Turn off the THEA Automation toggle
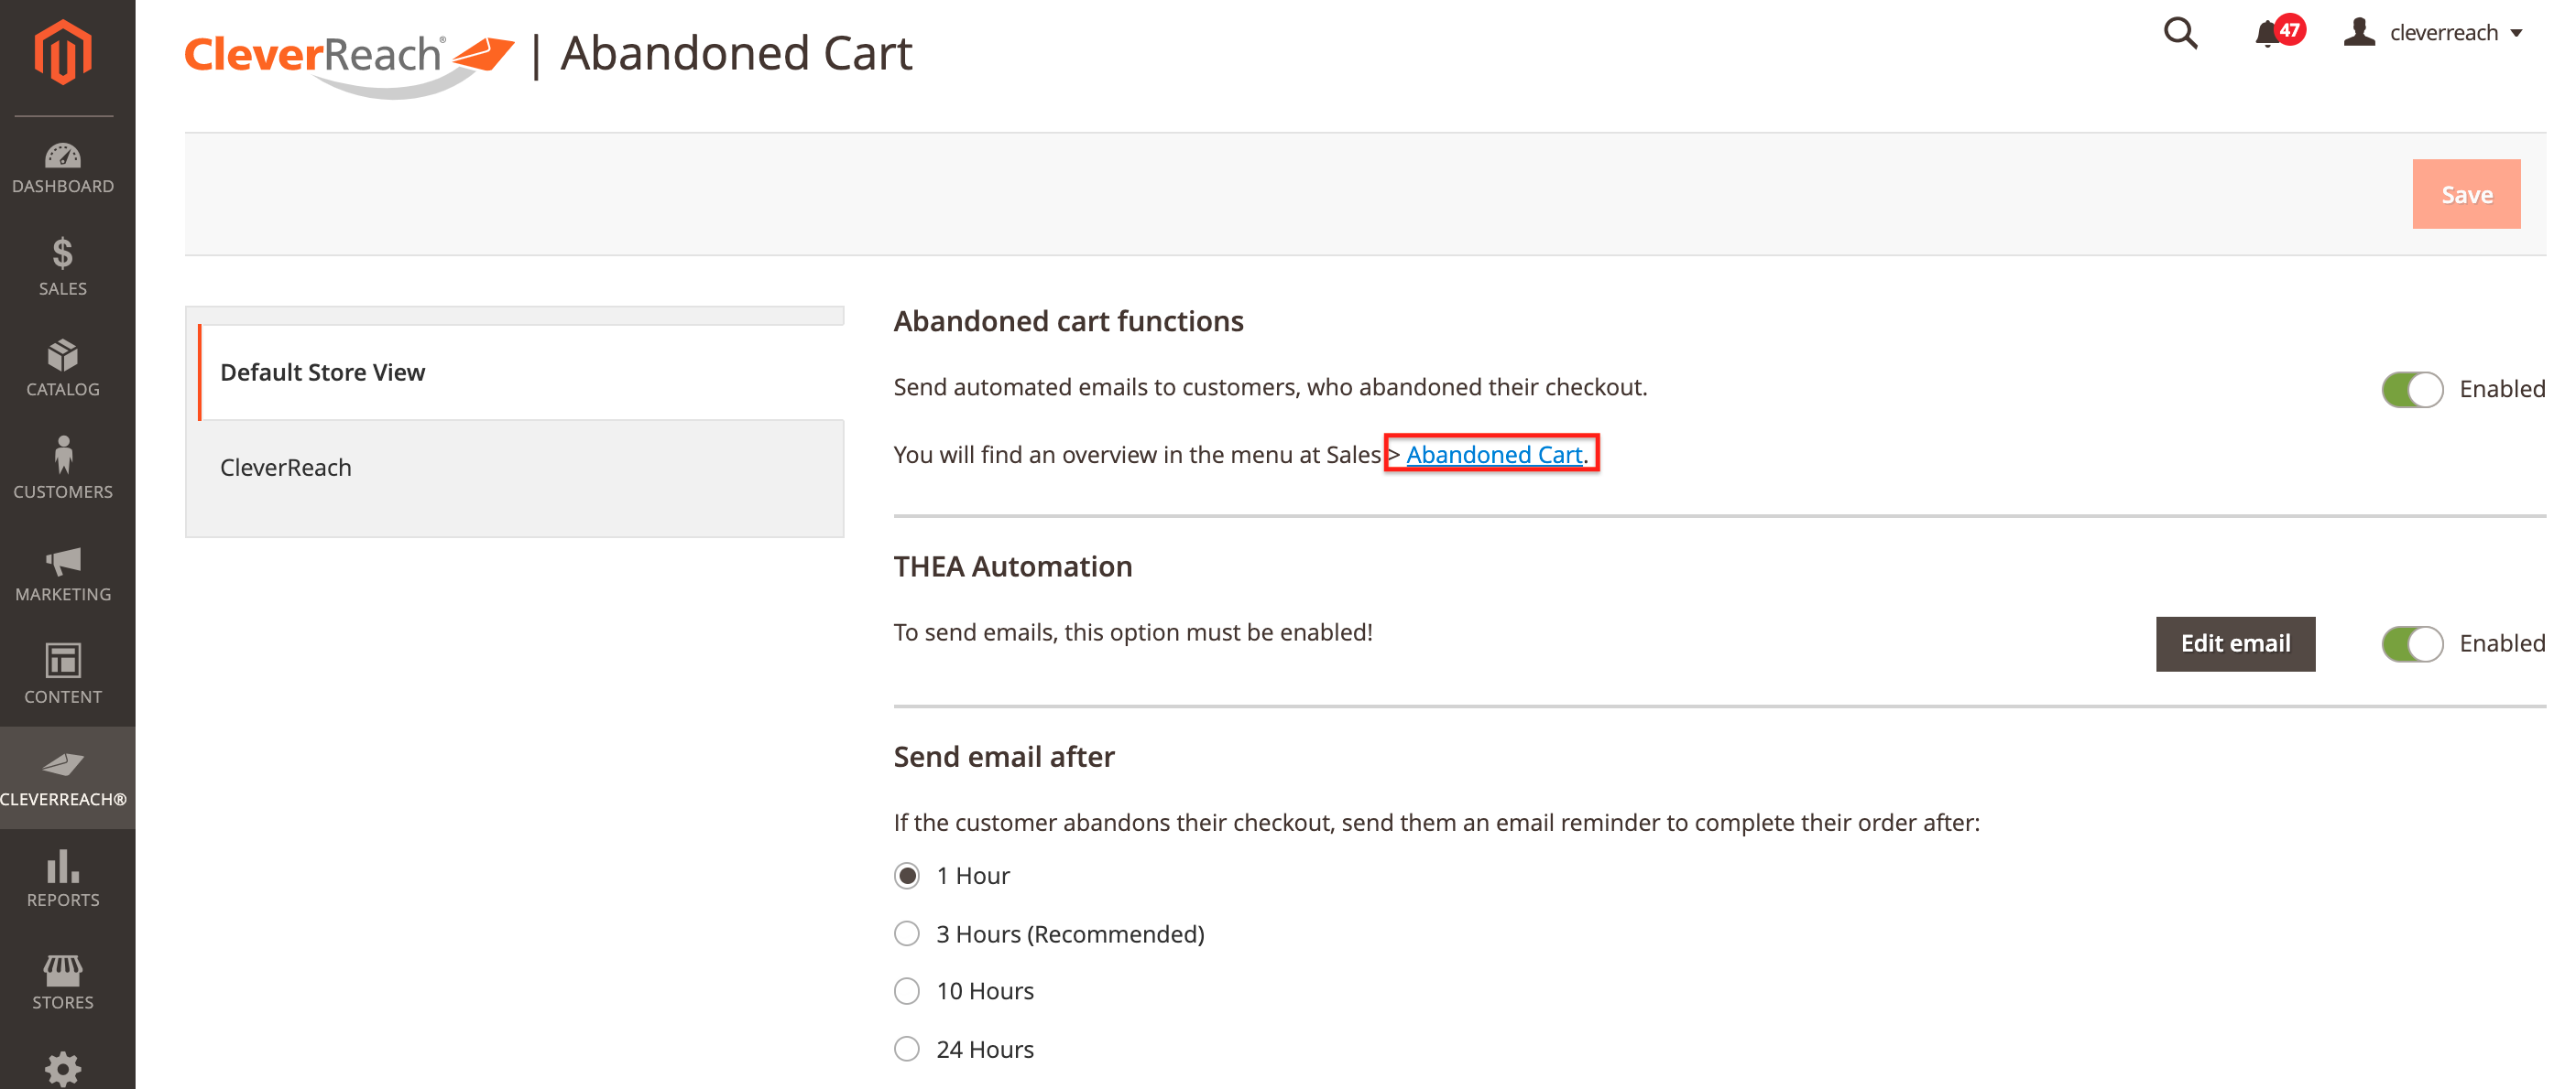This screenshot has width=2576, height=1089. (2411, 644)
